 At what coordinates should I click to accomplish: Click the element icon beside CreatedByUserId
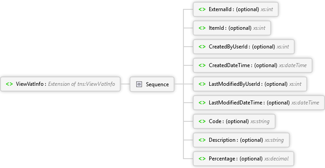[x=202, y=47]
